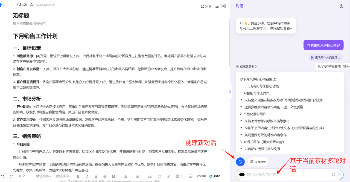This screenshot has height=182, width=350.
Task: Click the 下月销售工作计划 heading
Action: tap(35, 36)
